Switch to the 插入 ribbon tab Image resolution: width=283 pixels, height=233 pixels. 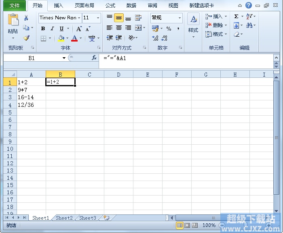point(59,6)
